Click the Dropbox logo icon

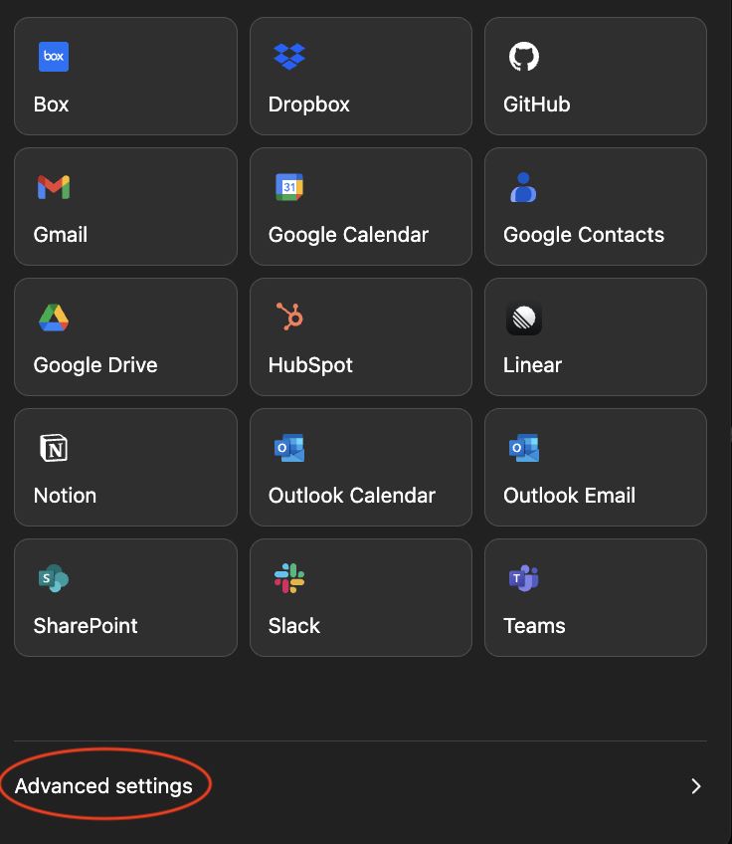click(x=288, y=57)
